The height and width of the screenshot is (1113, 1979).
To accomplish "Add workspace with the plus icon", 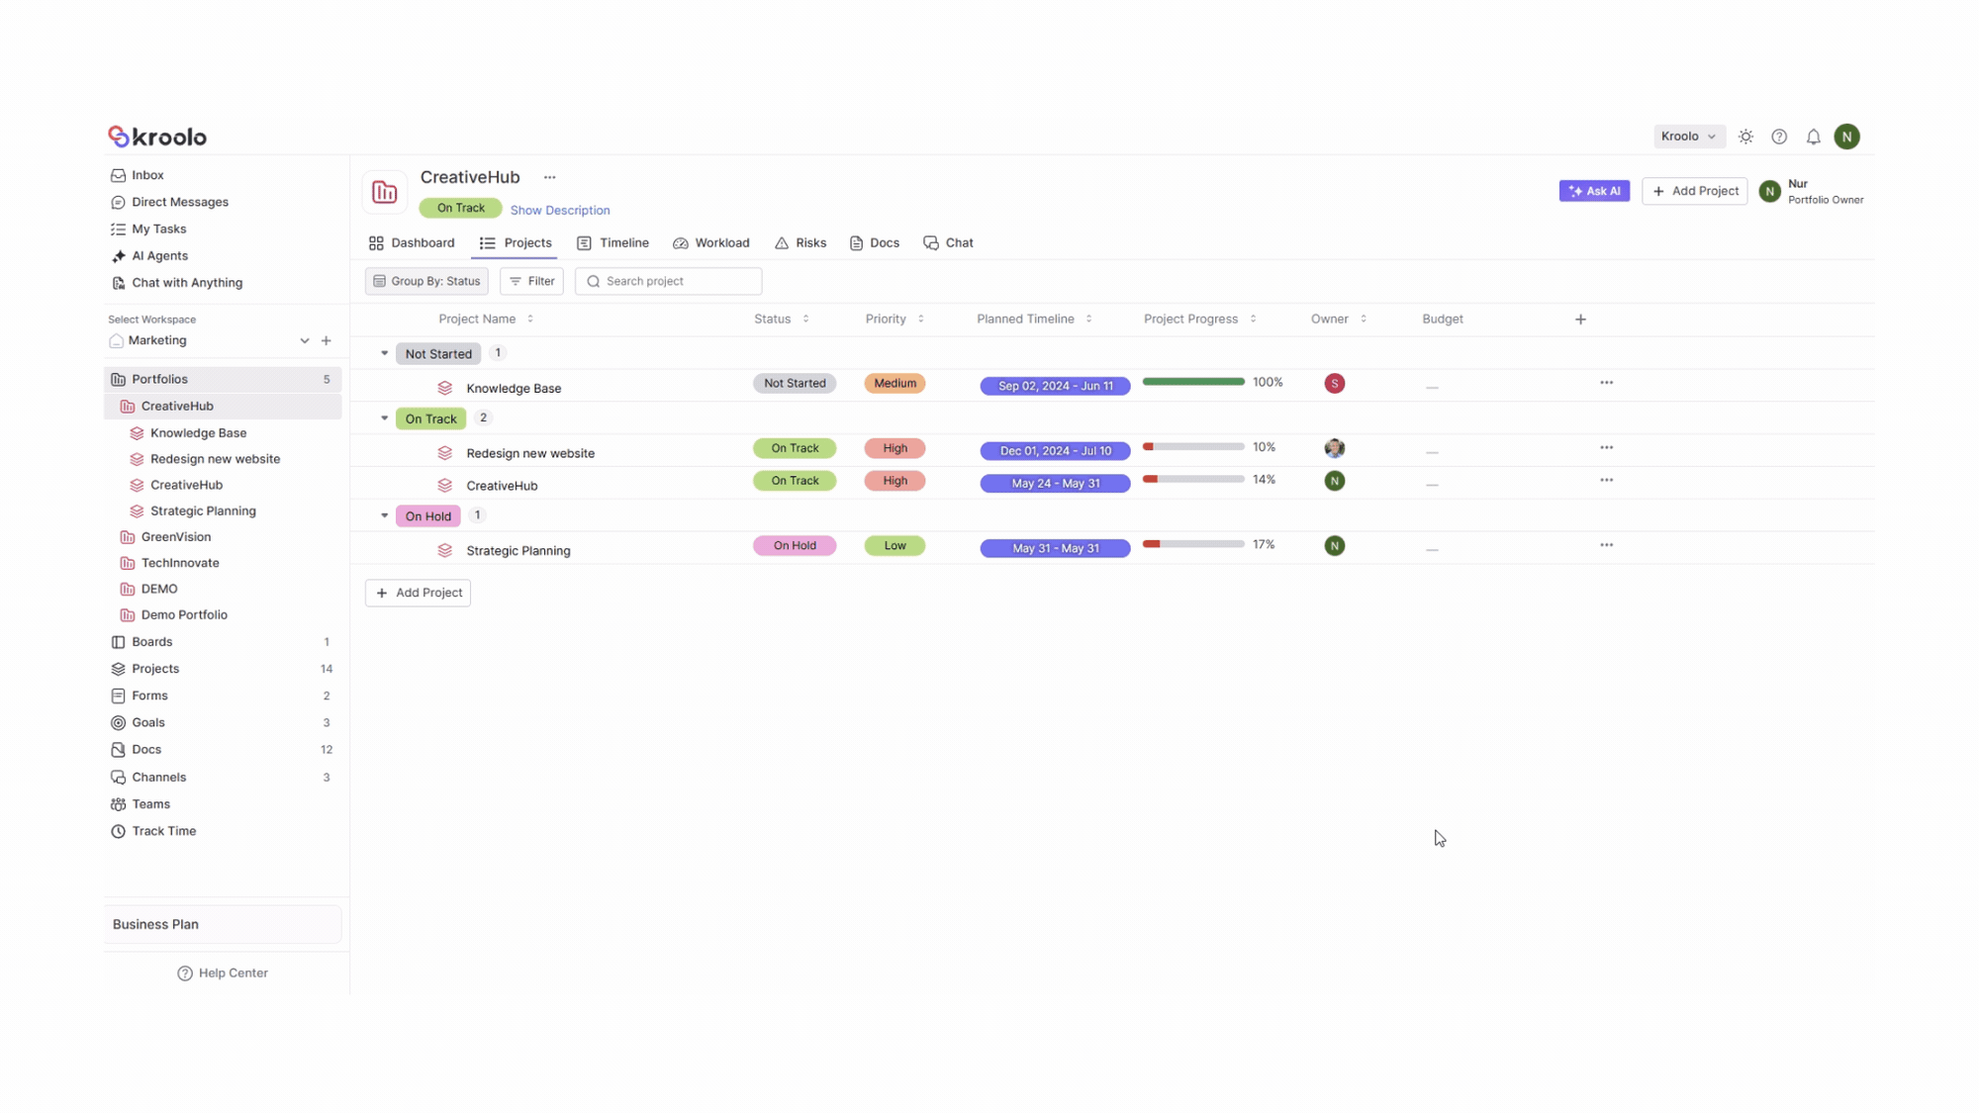I will pyautogui.click(x=327, y=340).
